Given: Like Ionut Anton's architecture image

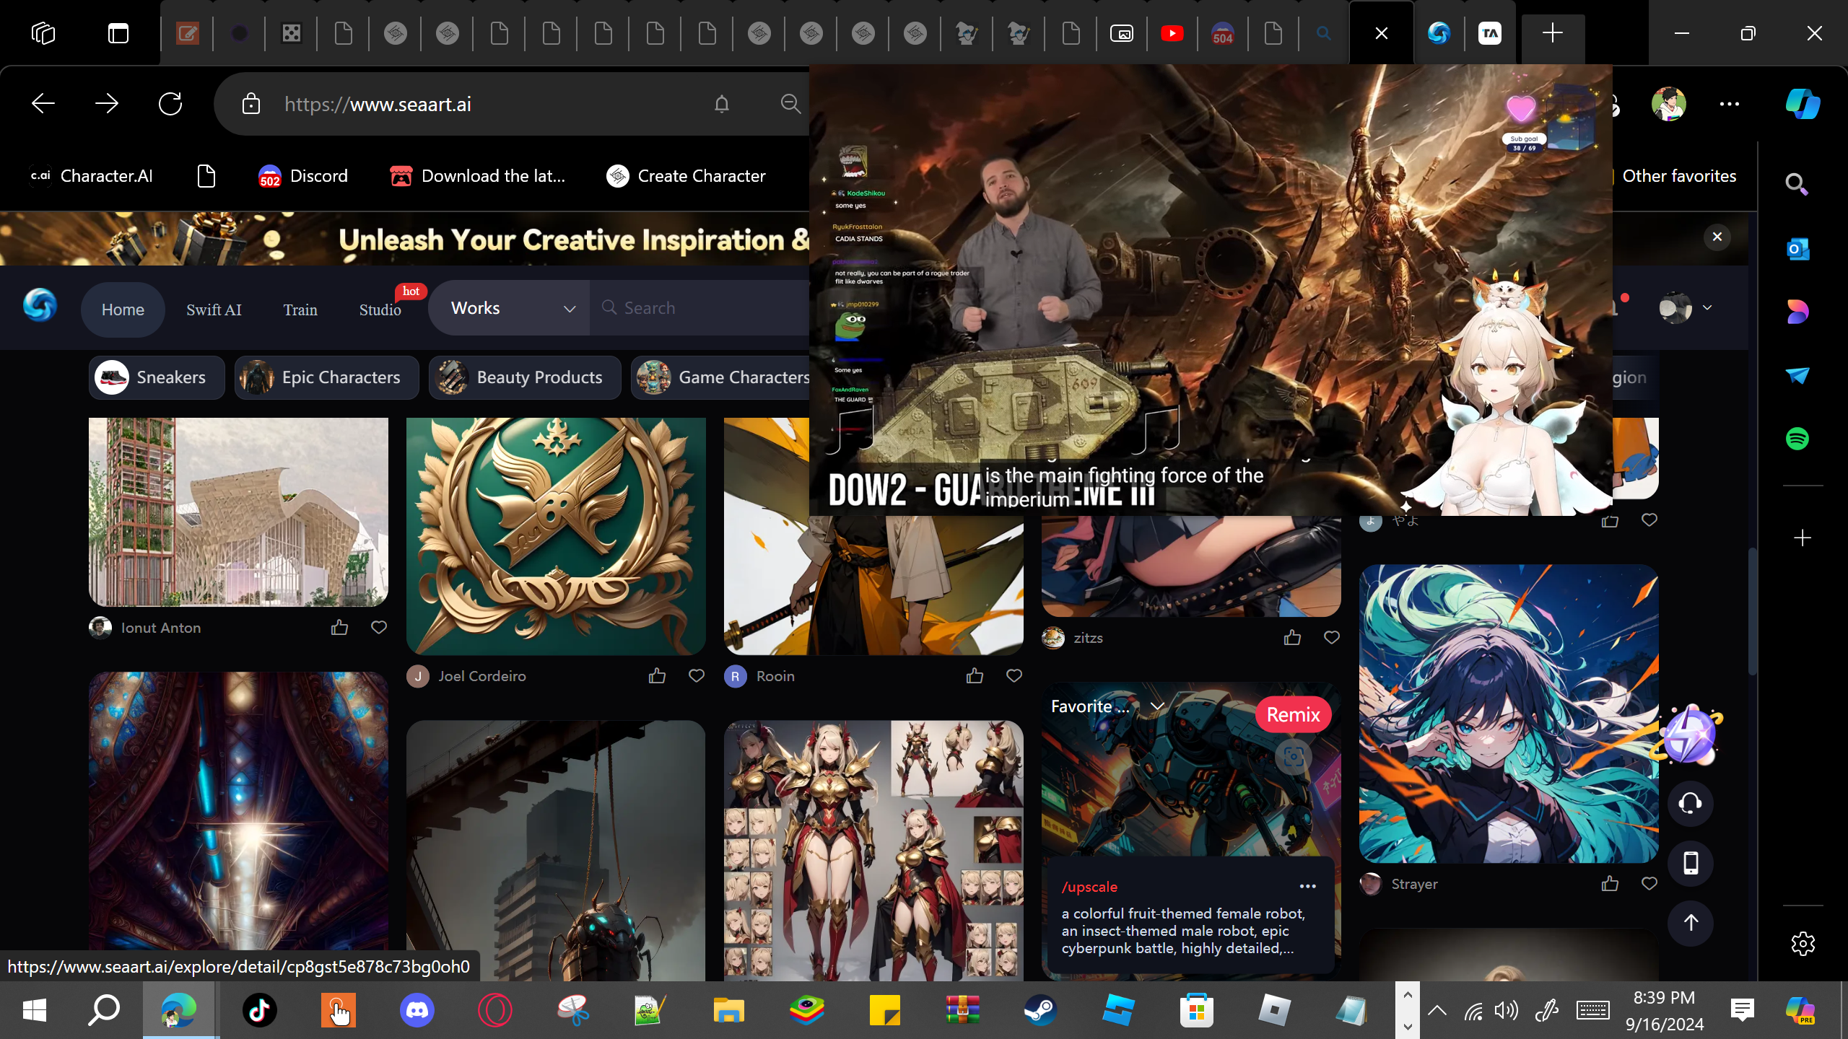Looking at the screenshot, I should (x=339, y=628).
